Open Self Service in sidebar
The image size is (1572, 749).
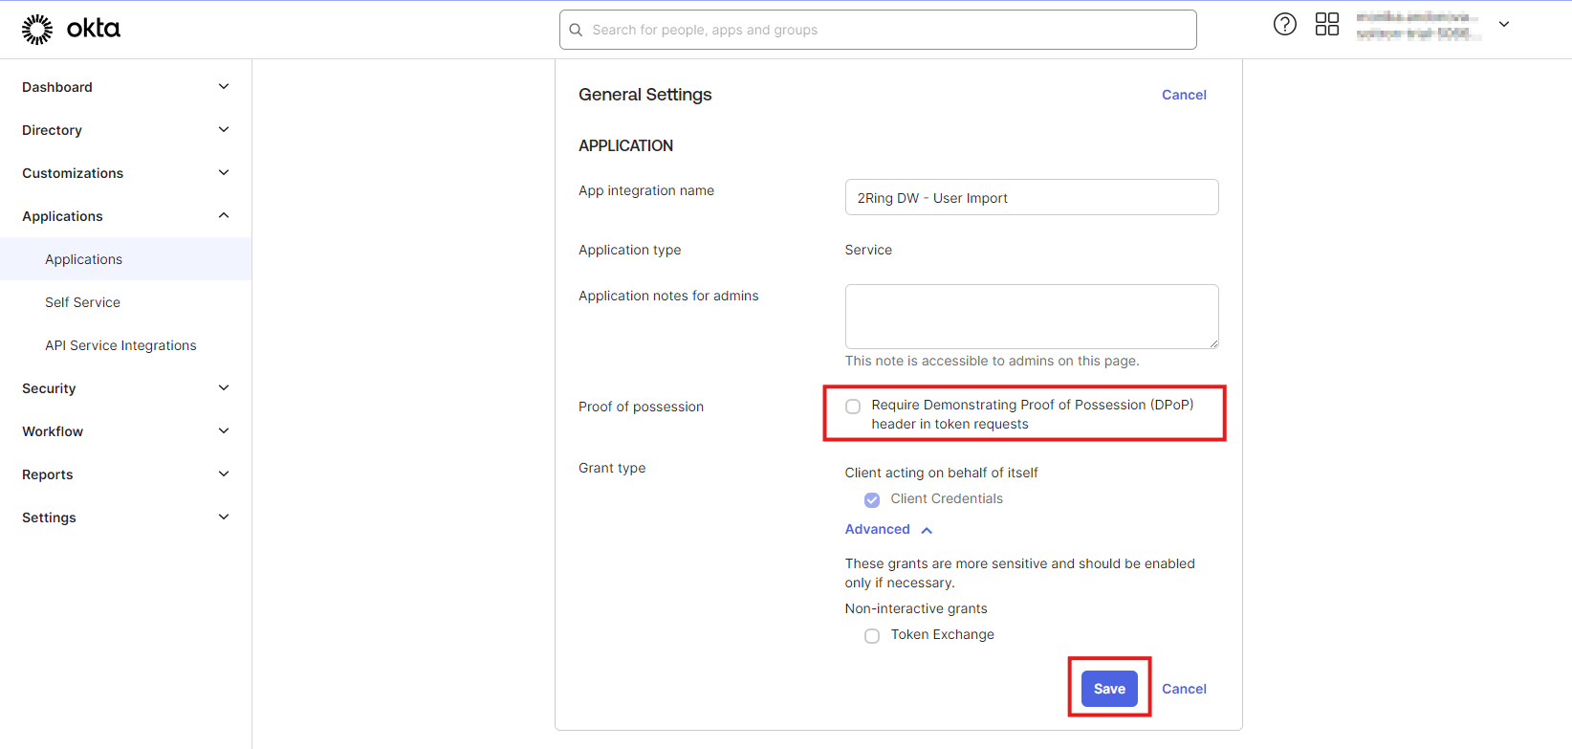[82, 302]
